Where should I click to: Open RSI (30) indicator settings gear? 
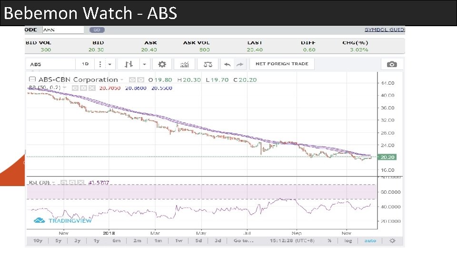(x=72, y=182)
